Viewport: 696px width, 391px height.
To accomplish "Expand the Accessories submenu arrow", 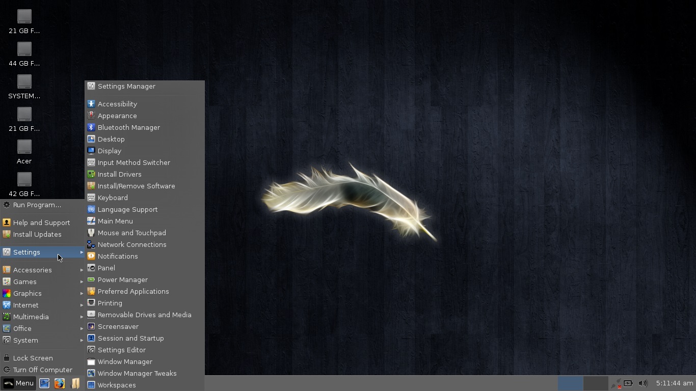I will click(x=82, y=270).
